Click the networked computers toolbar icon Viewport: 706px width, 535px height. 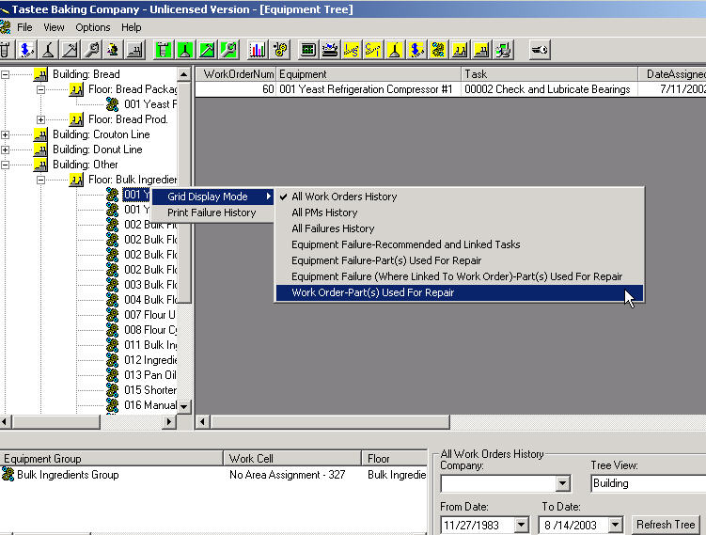[503, 50]
